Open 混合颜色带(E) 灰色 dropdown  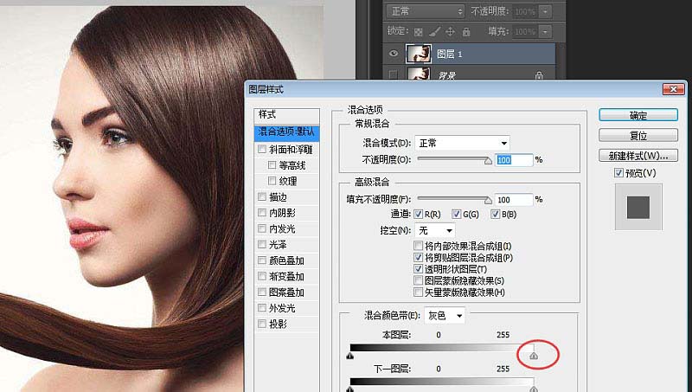tap(445, 315)
